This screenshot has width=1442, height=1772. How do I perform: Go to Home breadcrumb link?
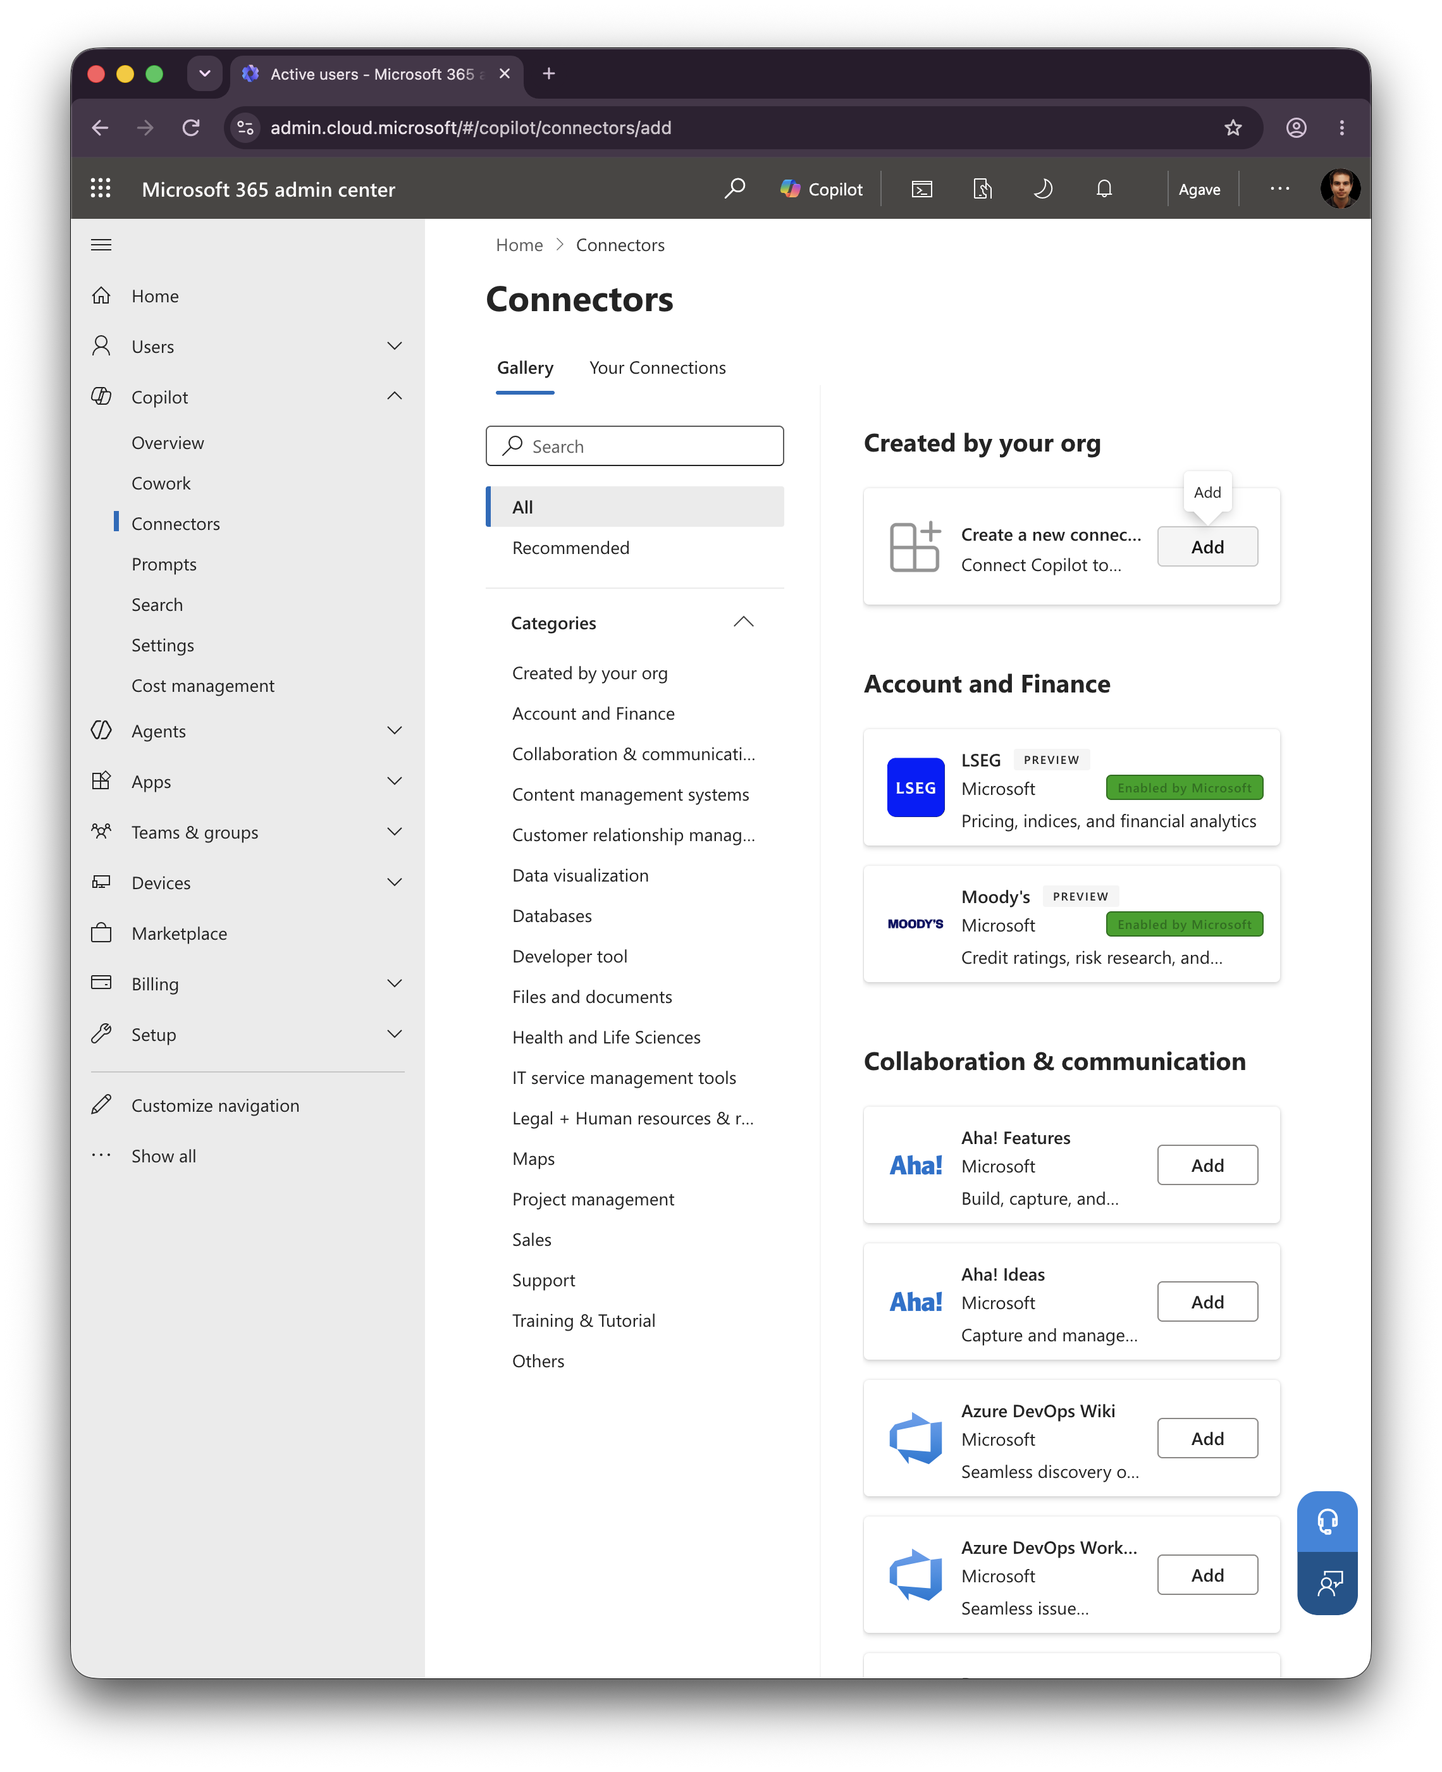519,245
